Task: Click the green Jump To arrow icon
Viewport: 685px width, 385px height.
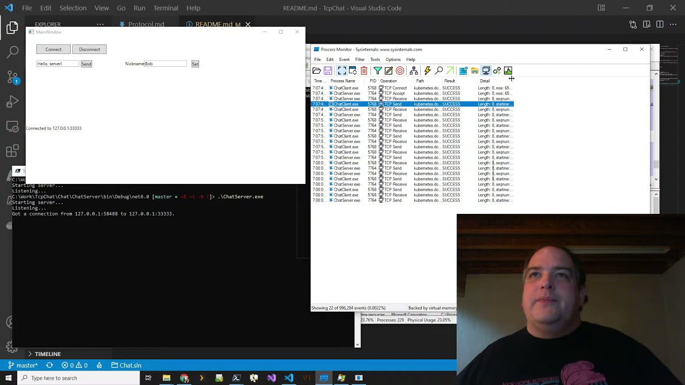Action: [450, 71]
